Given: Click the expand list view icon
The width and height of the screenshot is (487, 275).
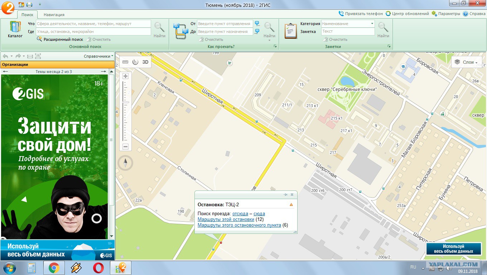Looking at the screenshot, I should pos(38,56).
